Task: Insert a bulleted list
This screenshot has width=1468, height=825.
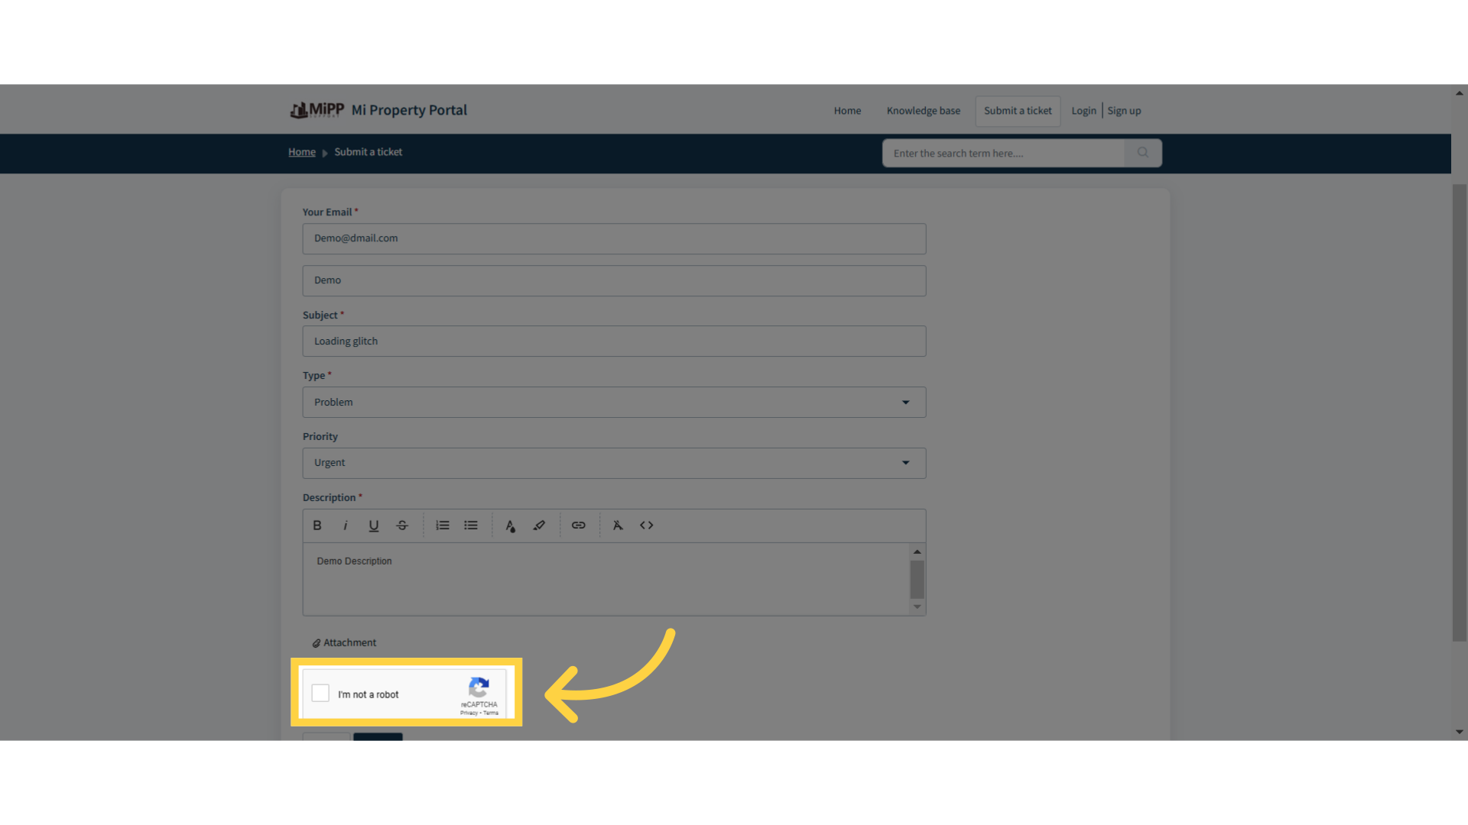Action: (471, 526)
